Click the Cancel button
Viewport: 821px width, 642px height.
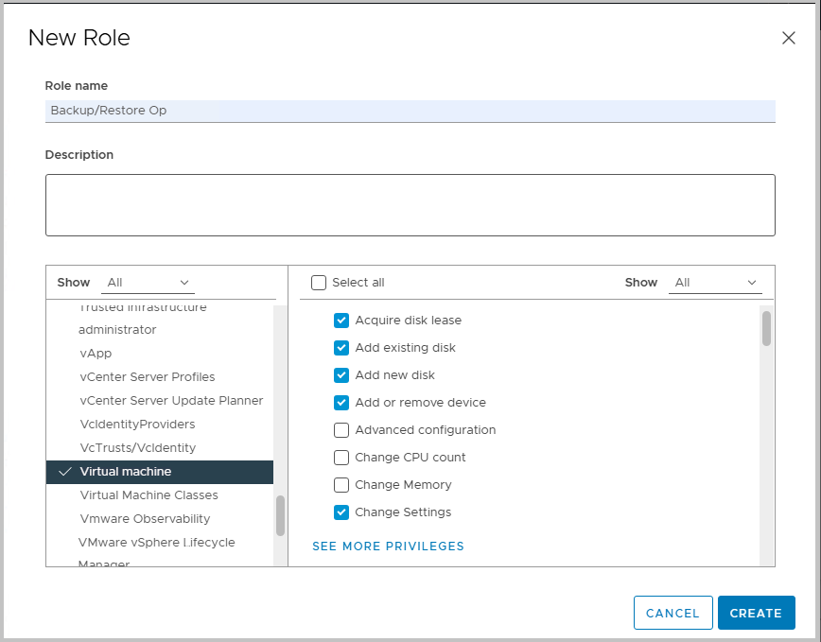672,613
